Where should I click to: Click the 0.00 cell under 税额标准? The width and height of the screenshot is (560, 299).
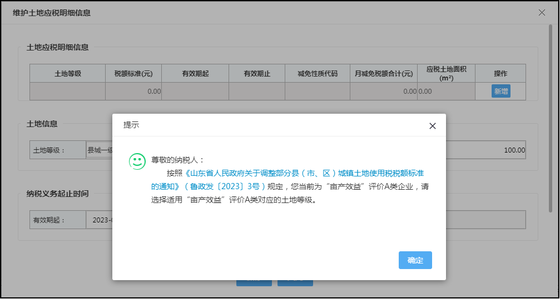(133, 91)
